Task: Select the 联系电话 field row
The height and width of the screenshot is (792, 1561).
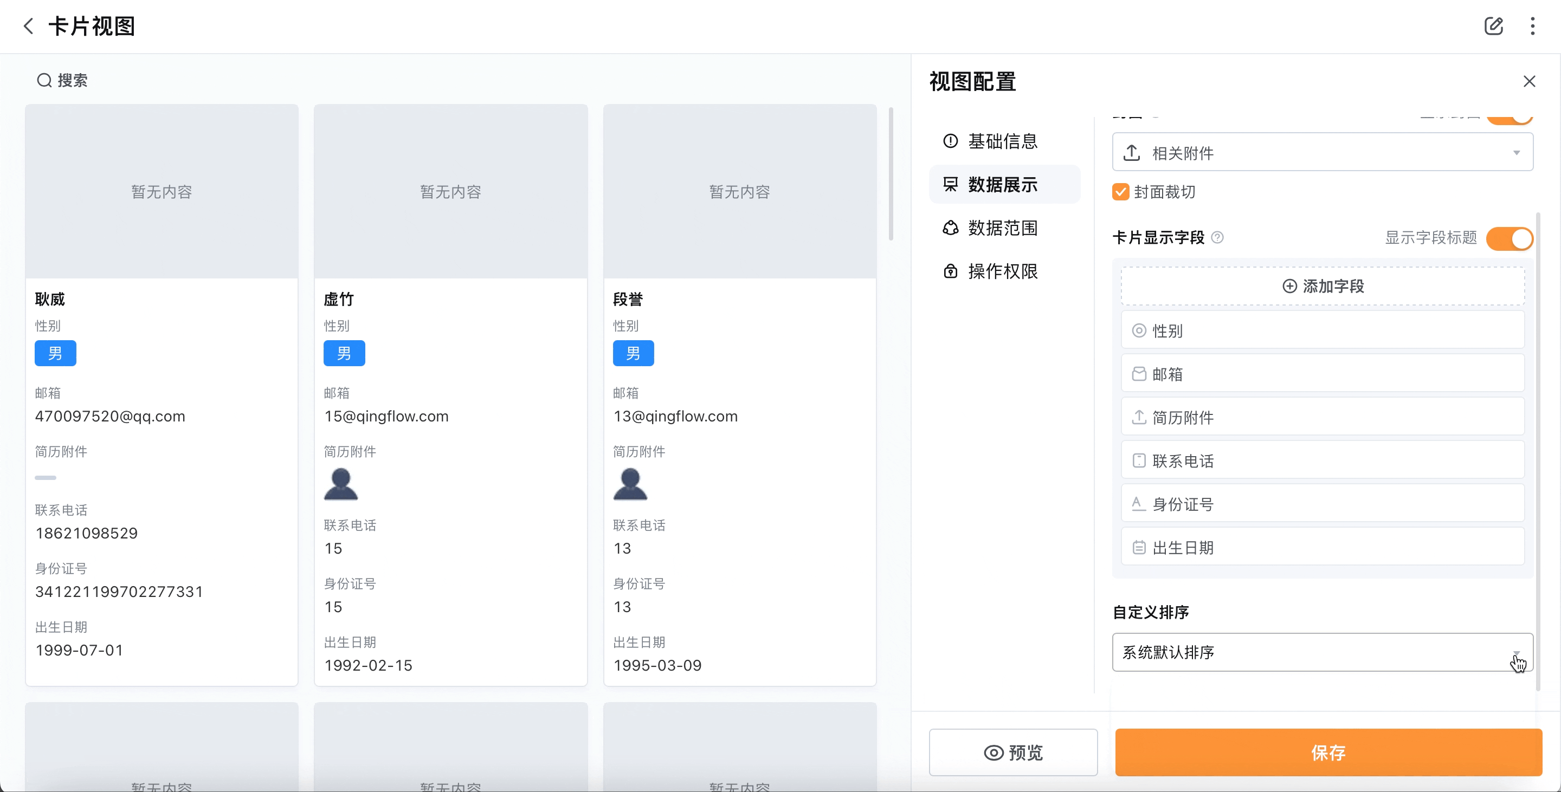Action: (x=1323, y=460)
